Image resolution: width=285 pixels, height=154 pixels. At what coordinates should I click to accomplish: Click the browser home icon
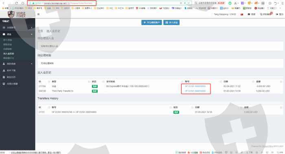pyautogui.click(x=23, y=3)
